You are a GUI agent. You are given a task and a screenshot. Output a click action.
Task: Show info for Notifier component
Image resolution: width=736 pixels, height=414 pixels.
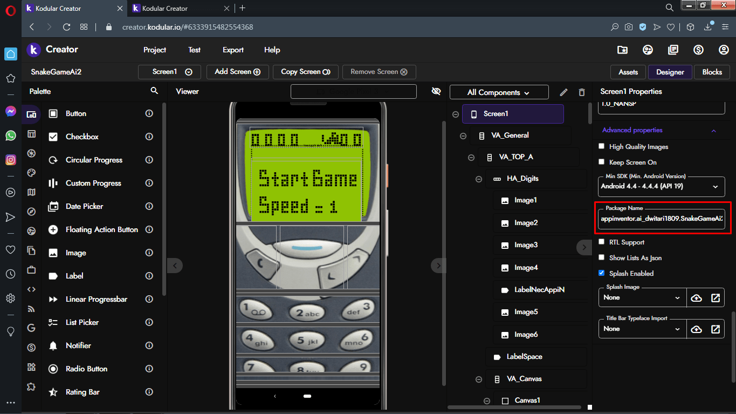pyautogui.click(x=149, y=345)
